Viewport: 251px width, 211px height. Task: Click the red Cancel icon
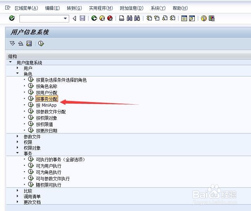click(x=110, y=18)
